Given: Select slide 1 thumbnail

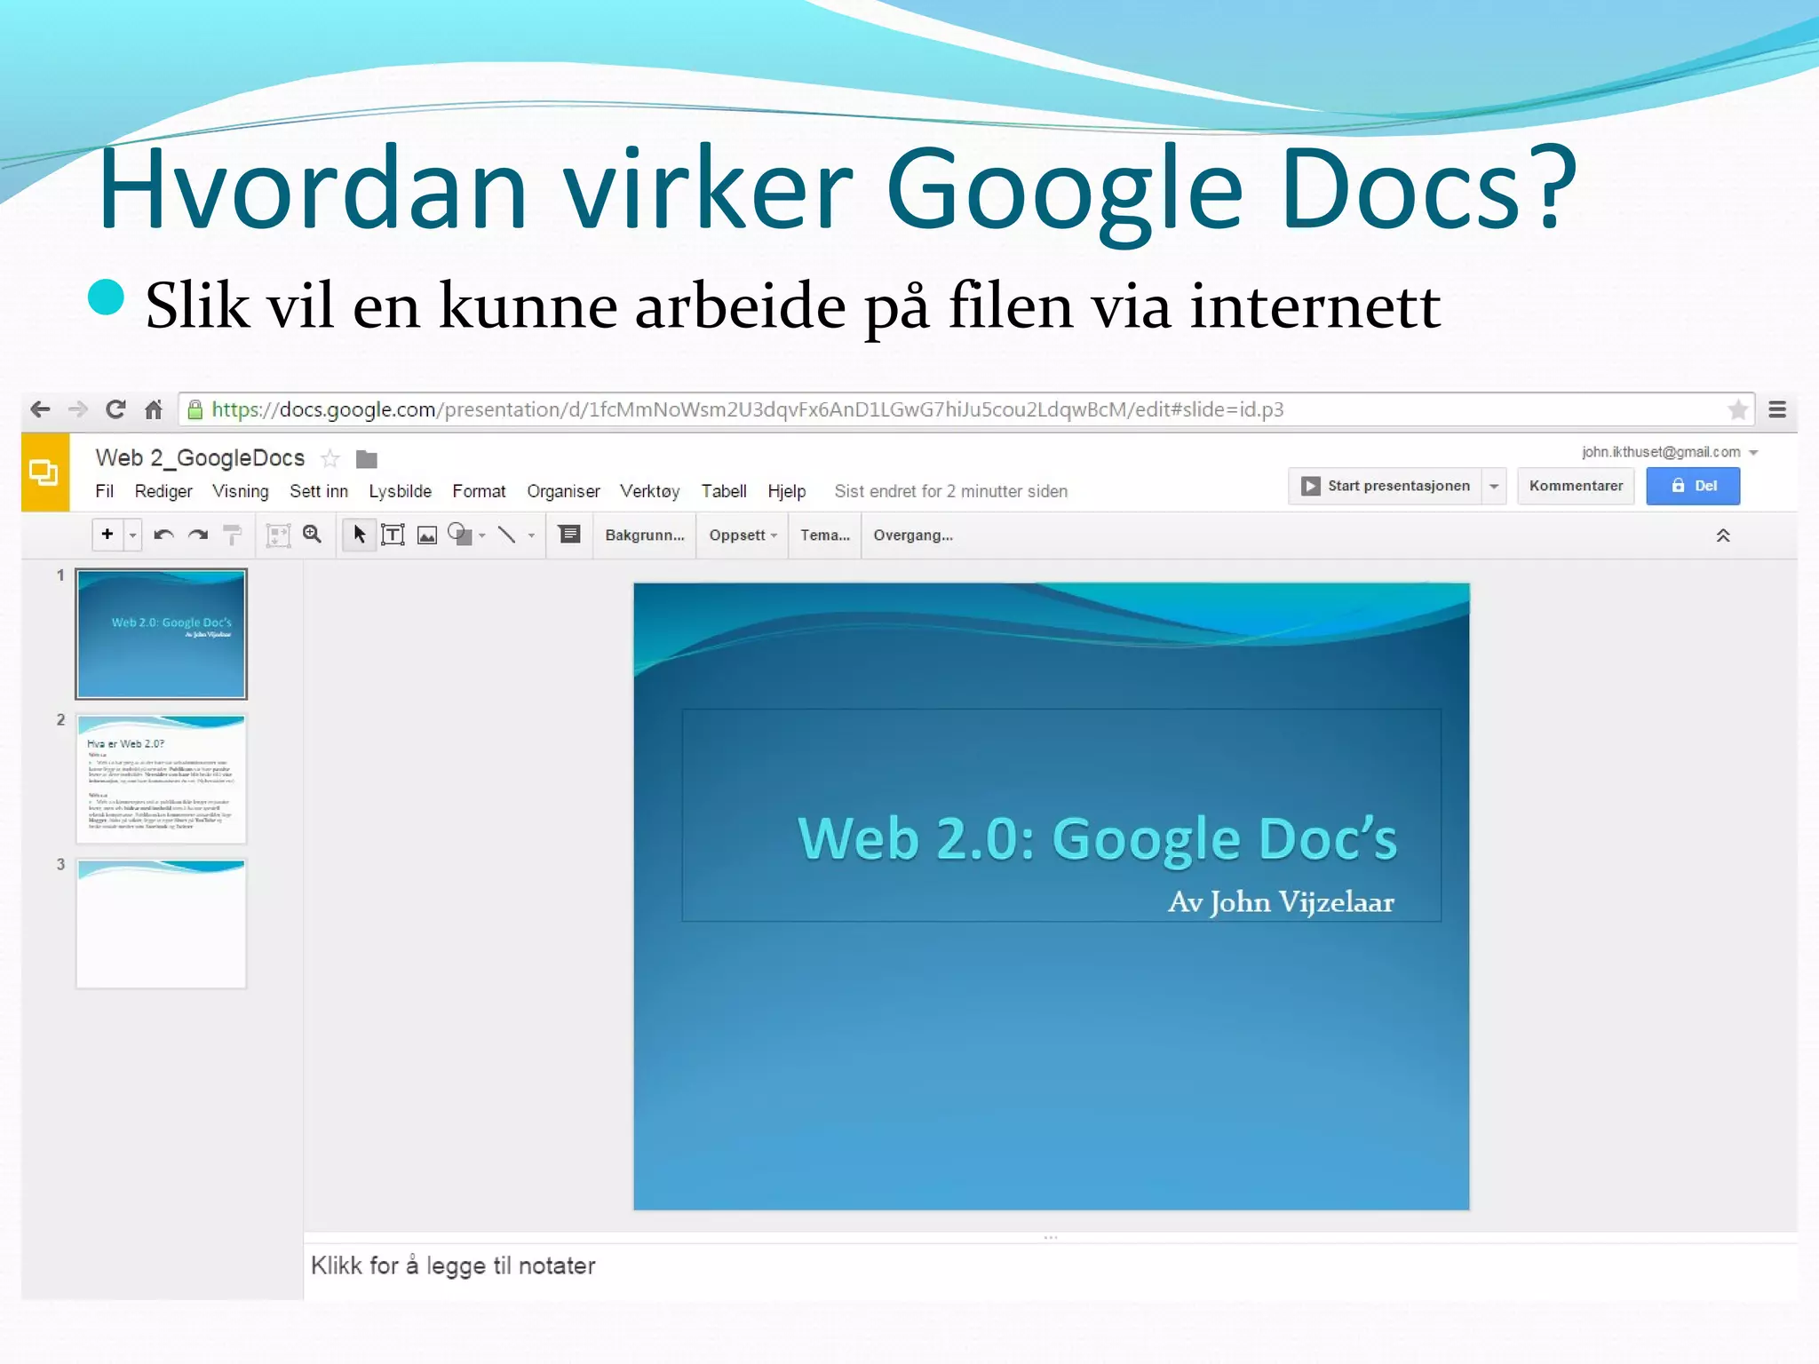Looking at the screenshot, I should [x=161, y=633].
